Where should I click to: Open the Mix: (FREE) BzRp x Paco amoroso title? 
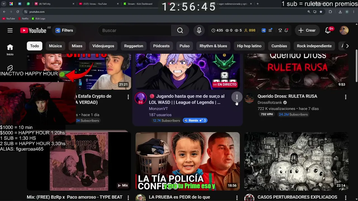(x=75, y=197)
